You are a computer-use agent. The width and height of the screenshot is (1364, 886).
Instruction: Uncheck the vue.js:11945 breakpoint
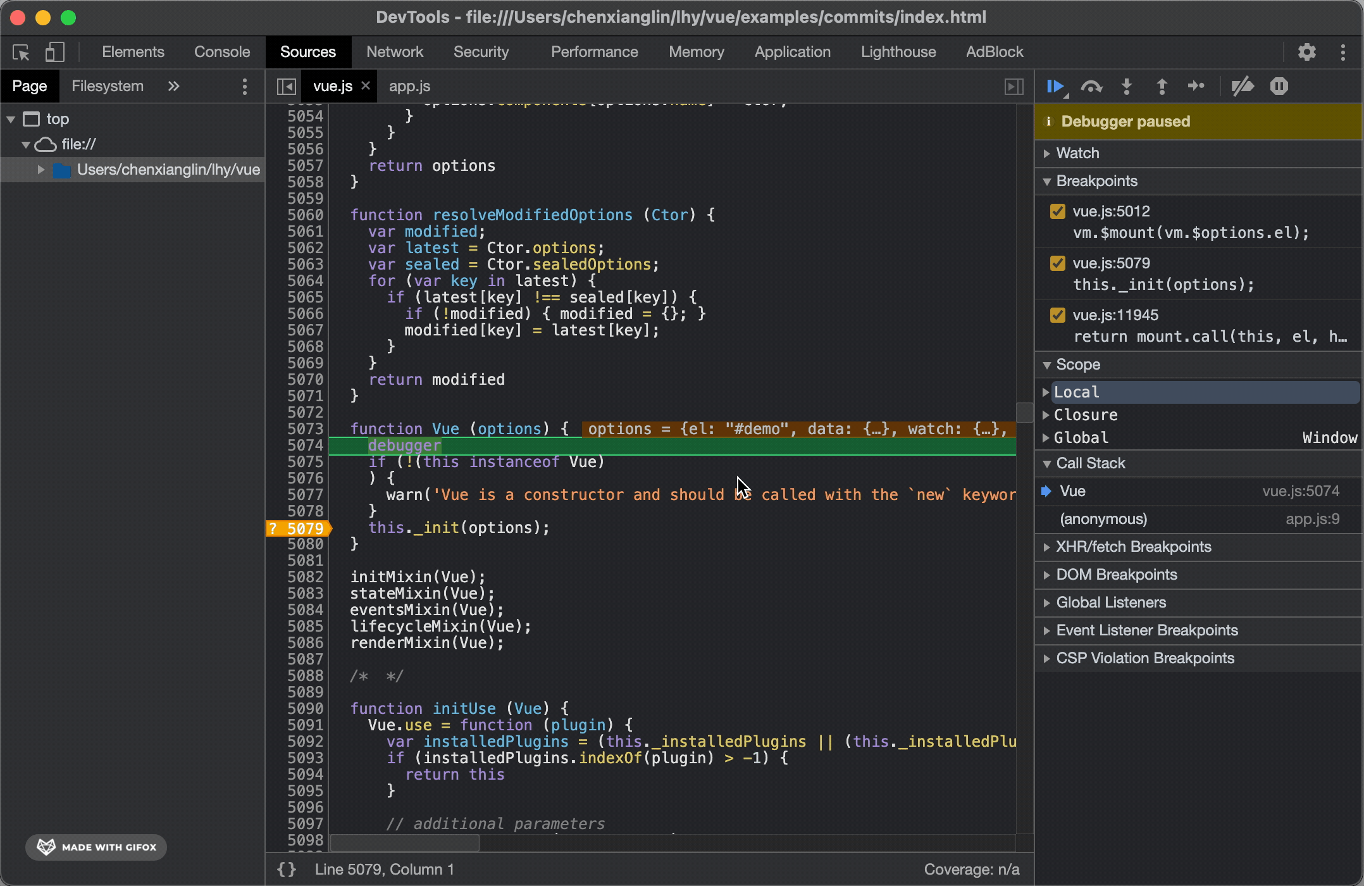[x=1057, y=315]
